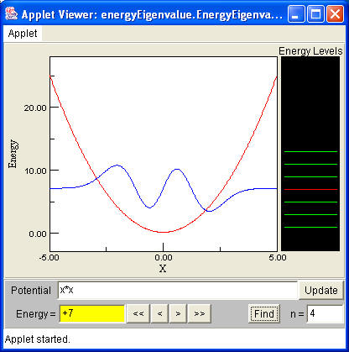Click the yellow Energy value field
The image size is (349, 352).
point(91,313)
